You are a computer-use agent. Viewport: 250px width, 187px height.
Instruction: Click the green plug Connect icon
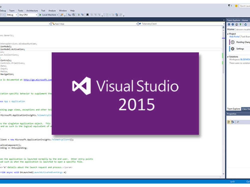(240, 24)
